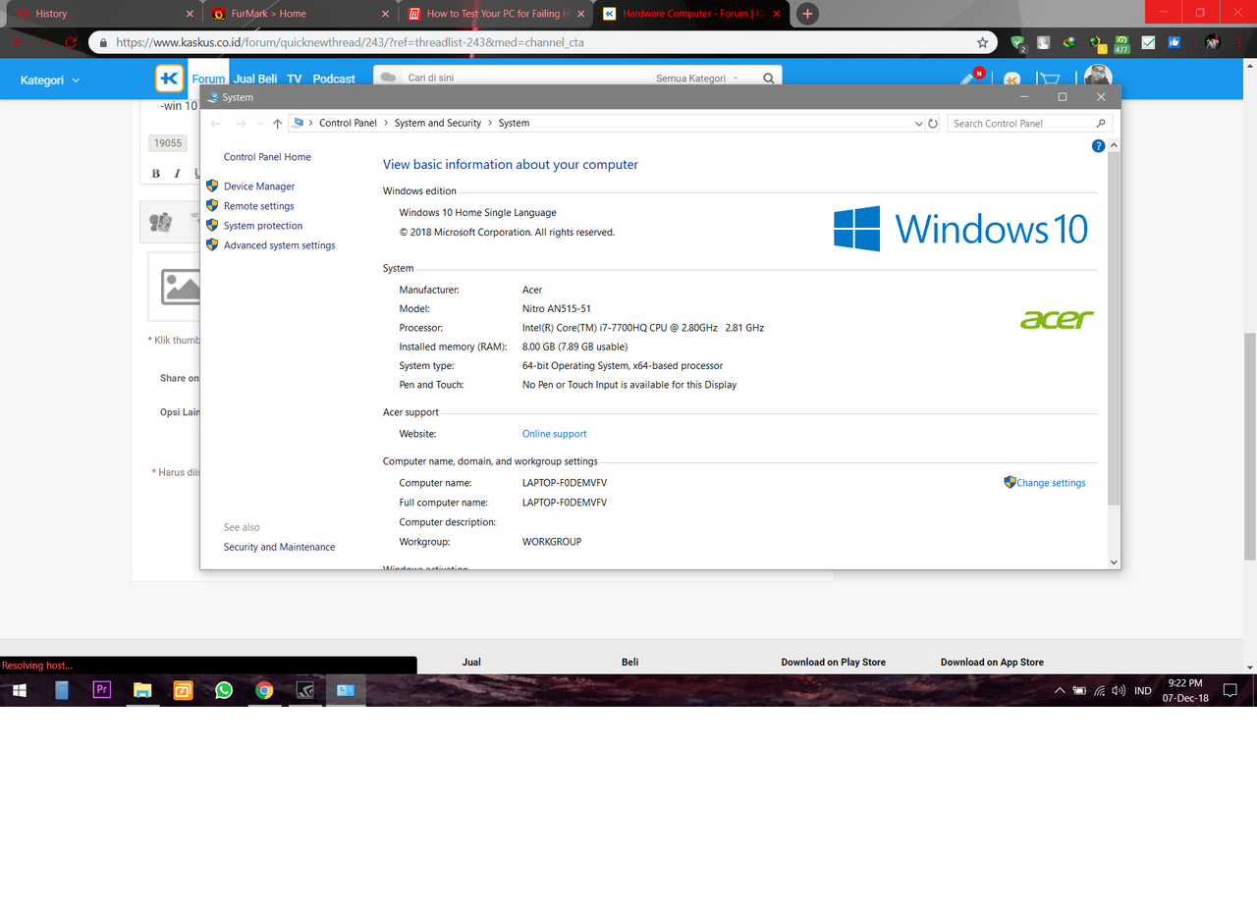Go to Control Panel Home
Viewport: 1257px width, 909px height.
267,157
